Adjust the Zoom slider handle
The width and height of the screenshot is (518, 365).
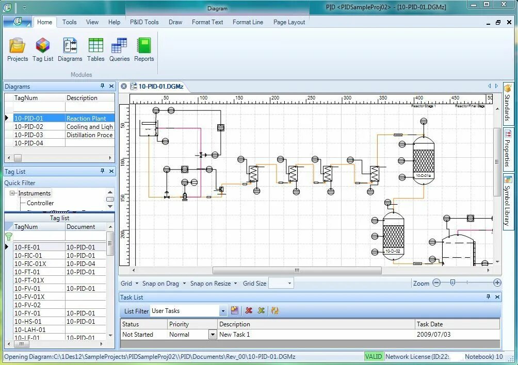click(452, 283)
